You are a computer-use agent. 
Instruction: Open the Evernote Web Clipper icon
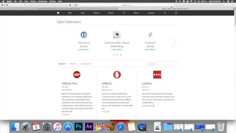pos(117,35)
